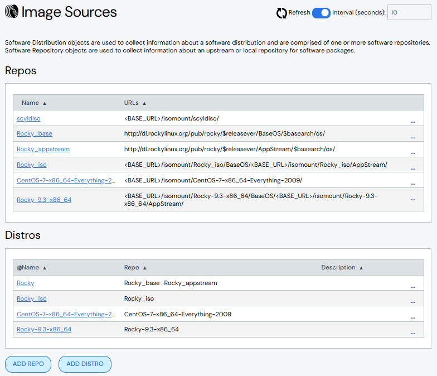Open ellipsis menu for CentOS-7 repo row
The image size is (437, 376).
[x=412, y=184]
